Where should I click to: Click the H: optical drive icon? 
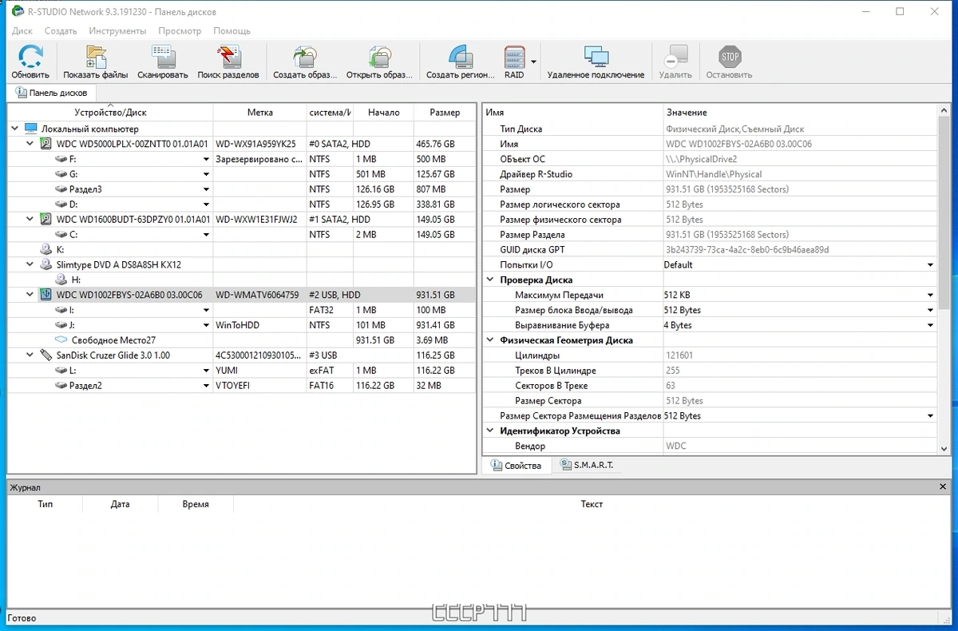click(x=61, y=280)
